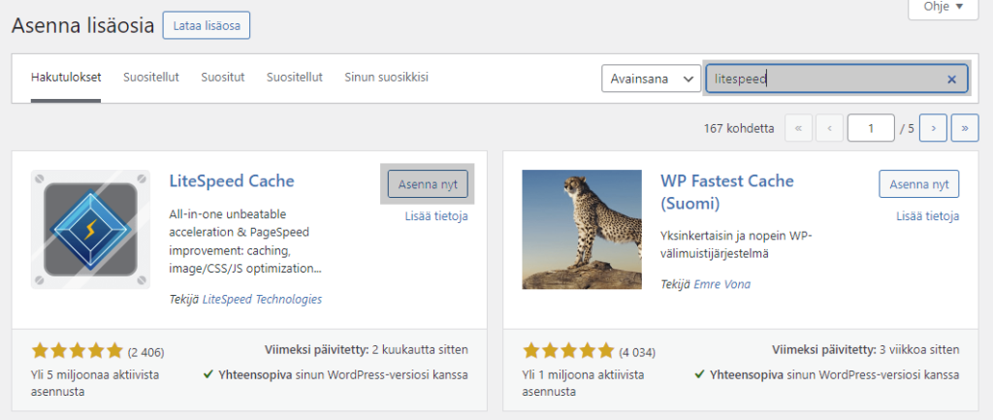Click WP Fastest Cache star rating

coord(568,351)
